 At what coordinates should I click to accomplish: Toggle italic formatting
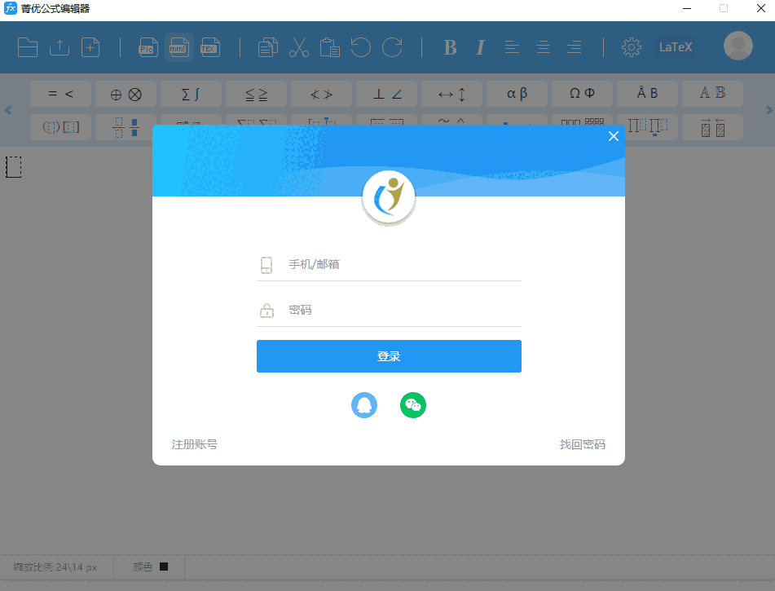pyautogui.click(x=480, y=47)
